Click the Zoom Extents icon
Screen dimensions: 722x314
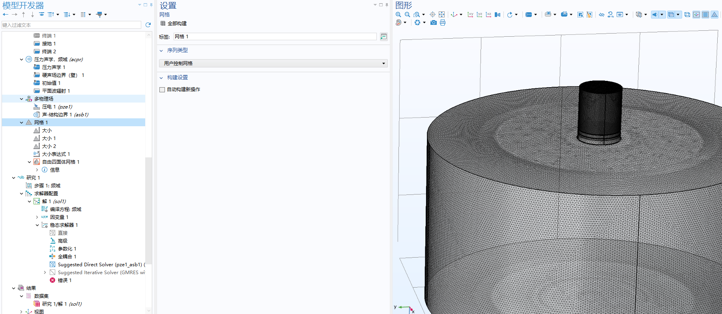[x=441, y=15]
